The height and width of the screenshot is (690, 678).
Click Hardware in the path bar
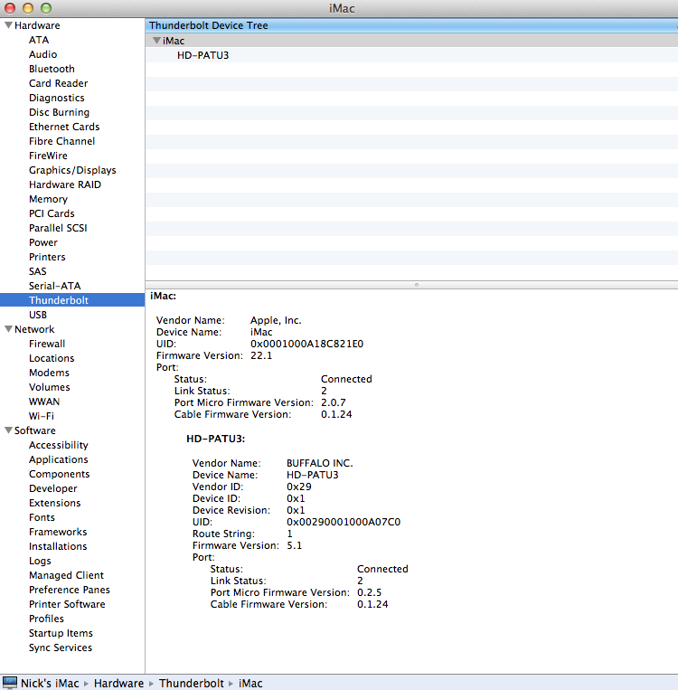coord(118,683)
